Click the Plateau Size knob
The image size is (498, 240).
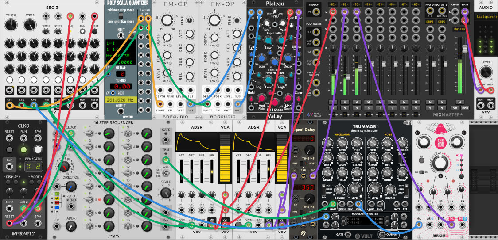[262, 58]
